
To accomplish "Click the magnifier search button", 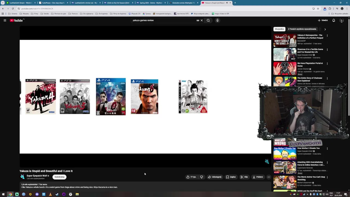I will point(208,20).
